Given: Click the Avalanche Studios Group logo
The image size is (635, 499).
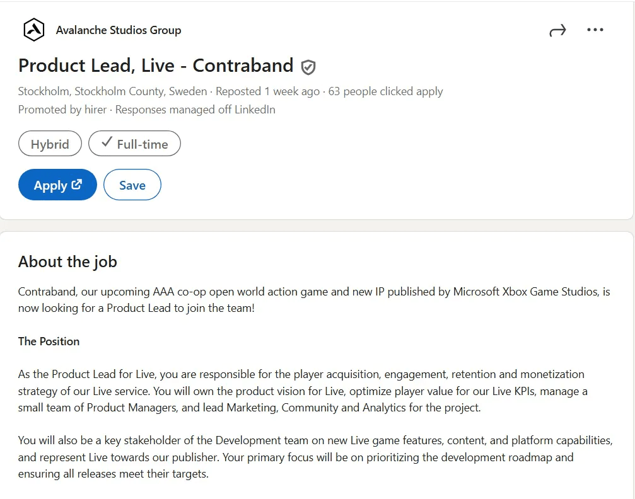Looking at the screenshot, I should pyautogui.click(x=33, y=30).
